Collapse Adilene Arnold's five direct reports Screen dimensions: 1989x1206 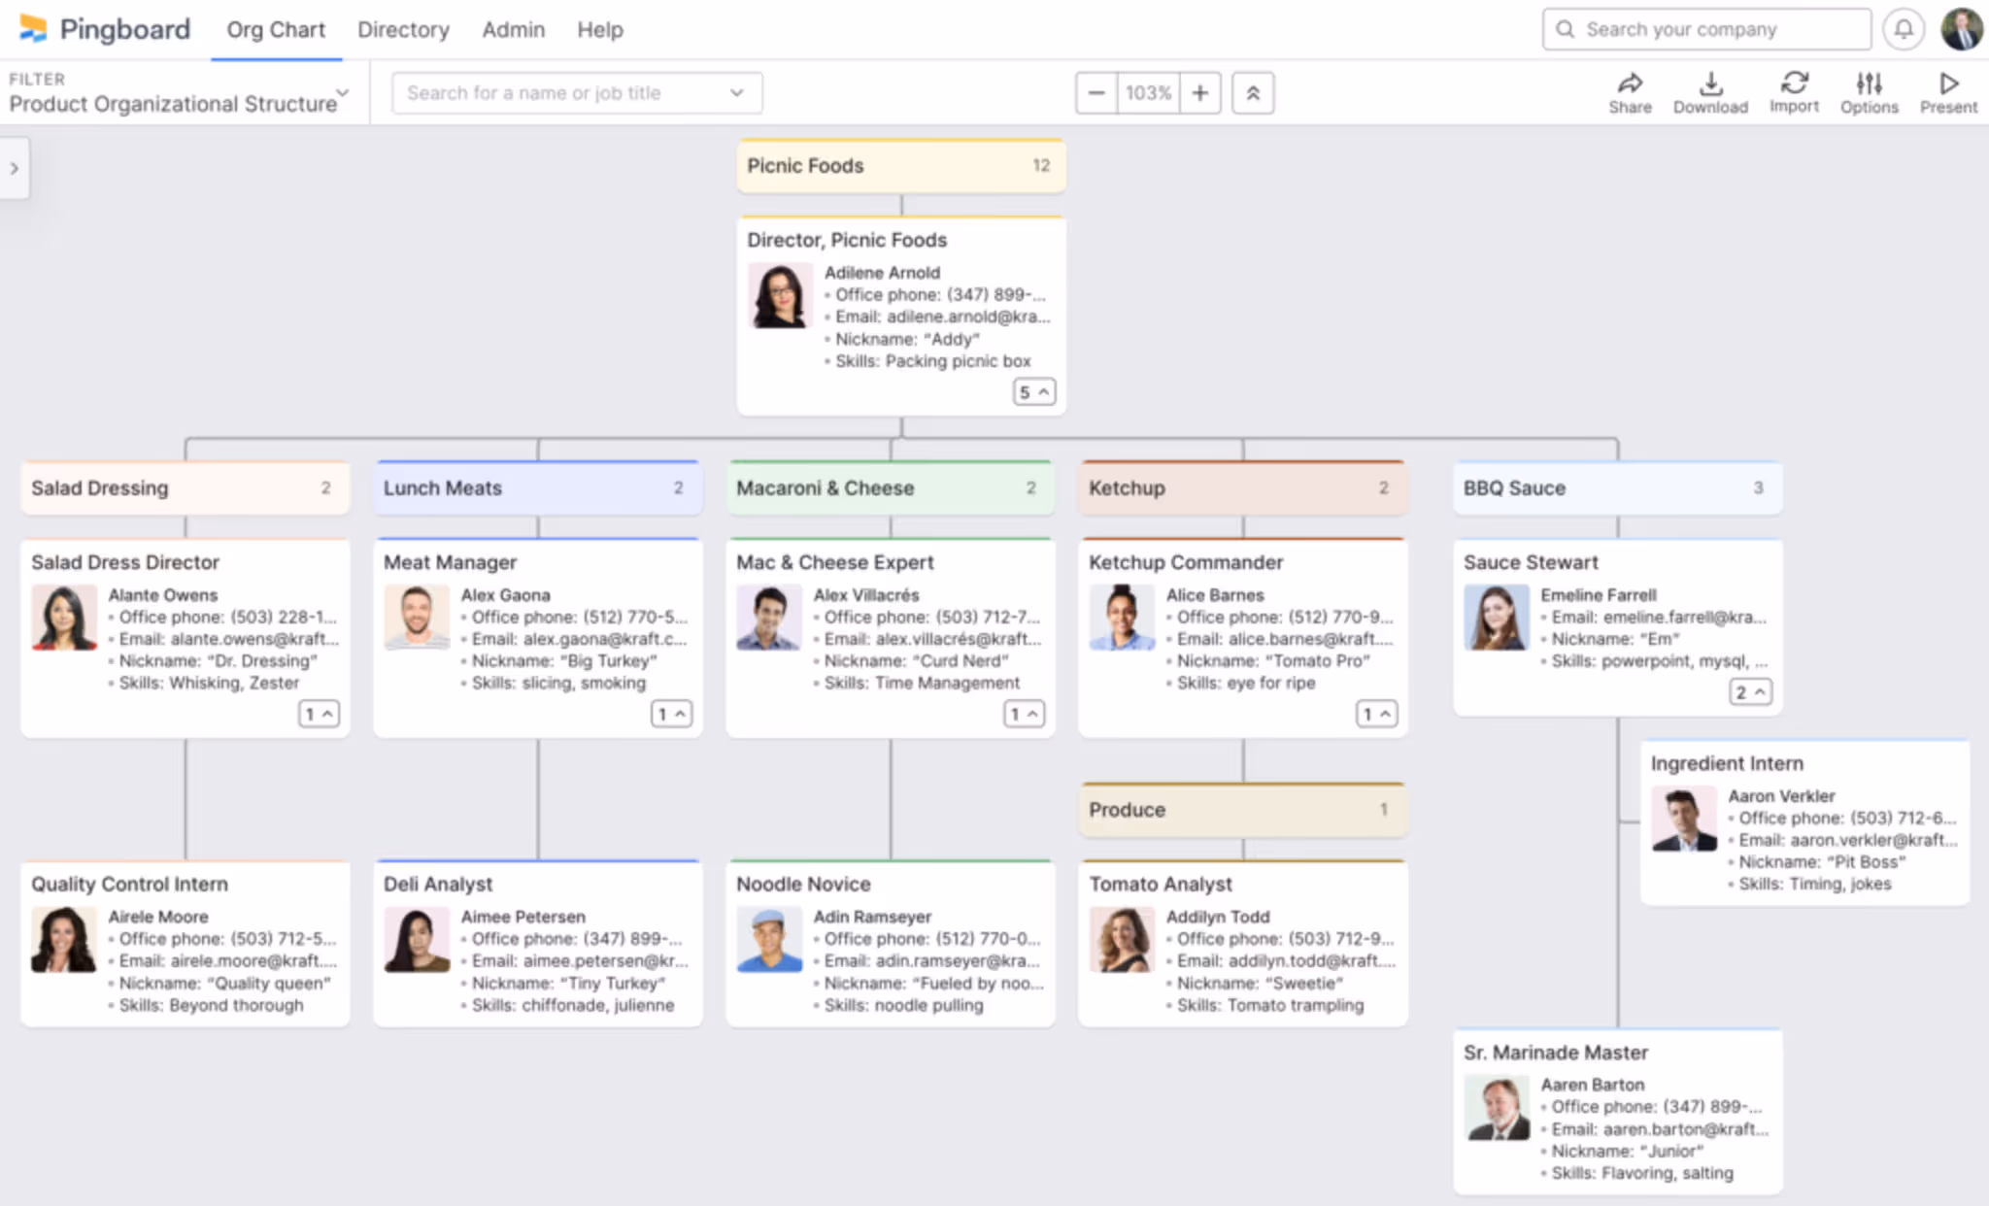click(x=1033, y=392)
